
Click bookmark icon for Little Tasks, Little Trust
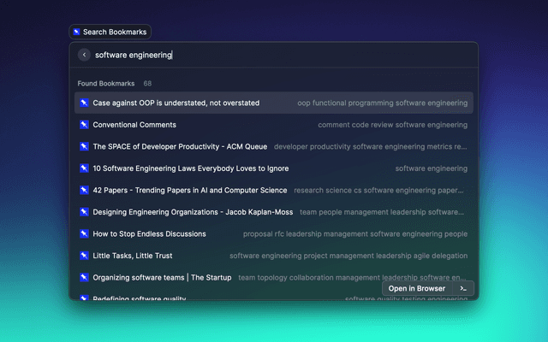84,256
